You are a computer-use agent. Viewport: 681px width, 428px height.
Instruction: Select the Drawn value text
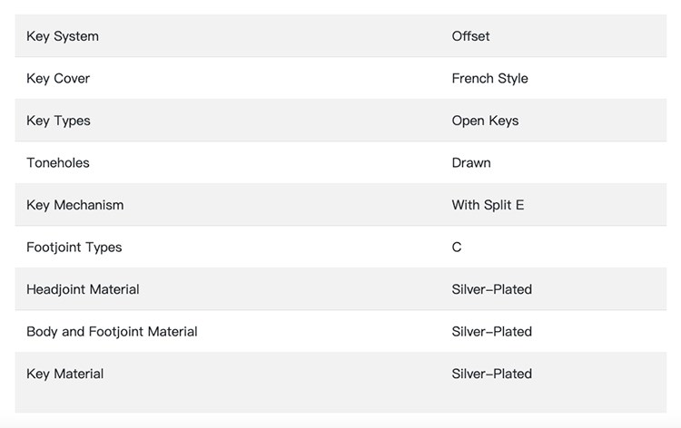point(471,162)
